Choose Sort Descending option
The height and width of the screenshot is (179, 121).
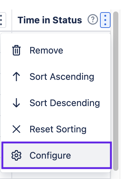tap(56, 103)
